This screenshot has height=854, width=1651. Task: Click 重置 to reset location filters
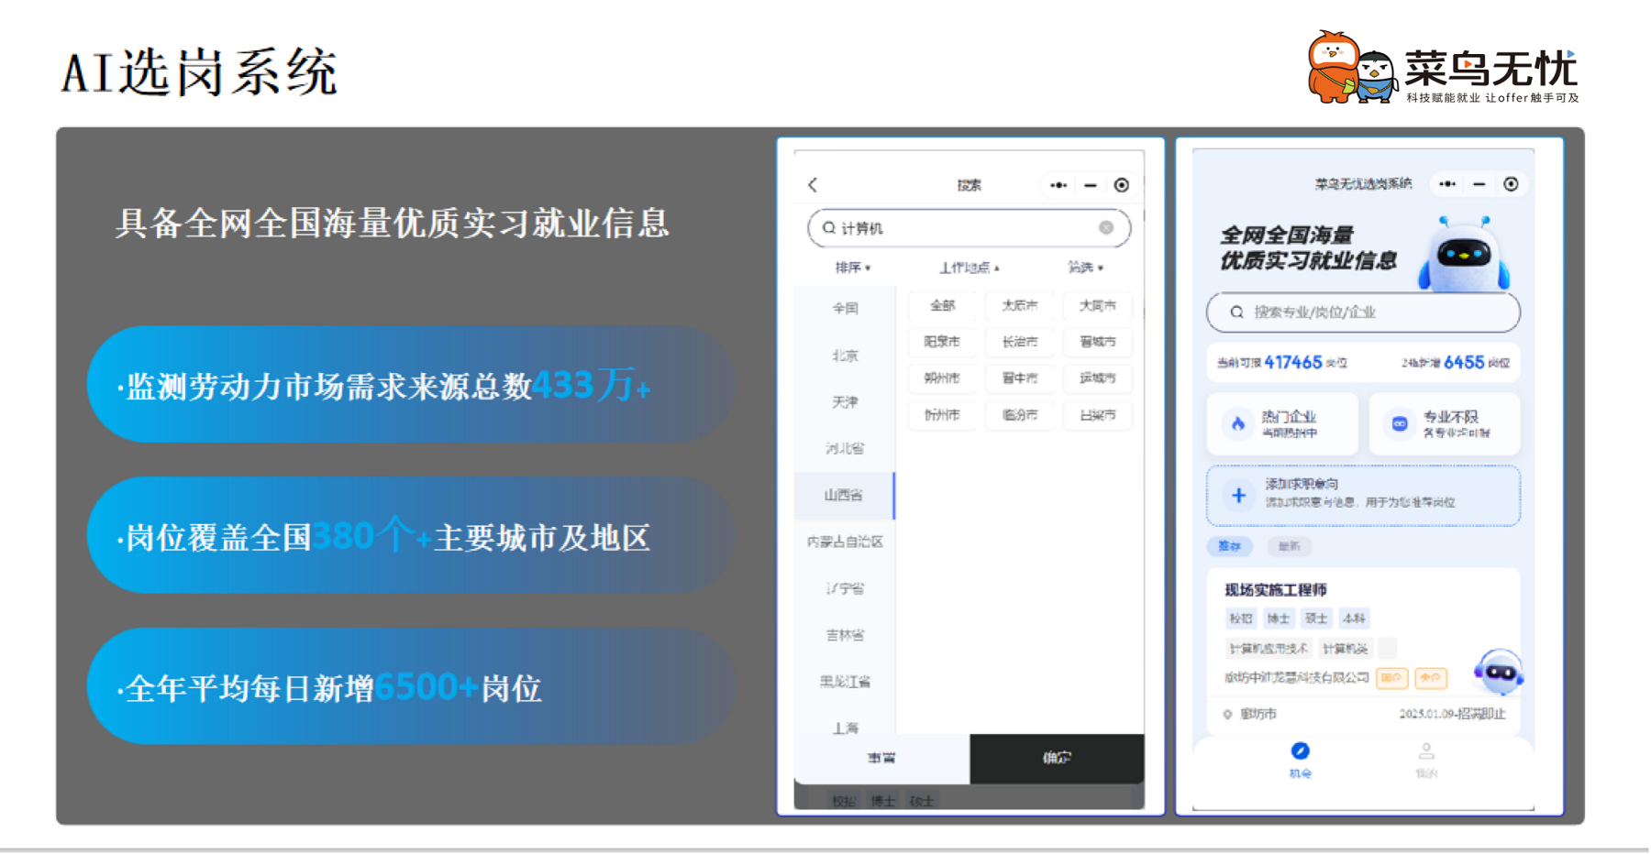pyautogui.click(x=881, y=758)
